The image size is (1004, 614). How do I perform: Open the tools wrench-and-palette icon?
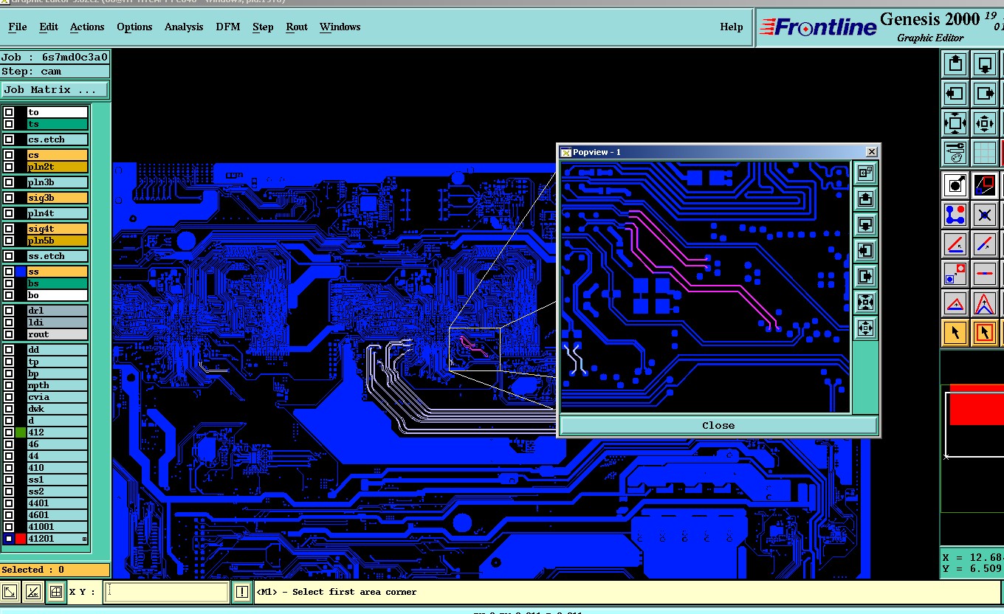955,153
